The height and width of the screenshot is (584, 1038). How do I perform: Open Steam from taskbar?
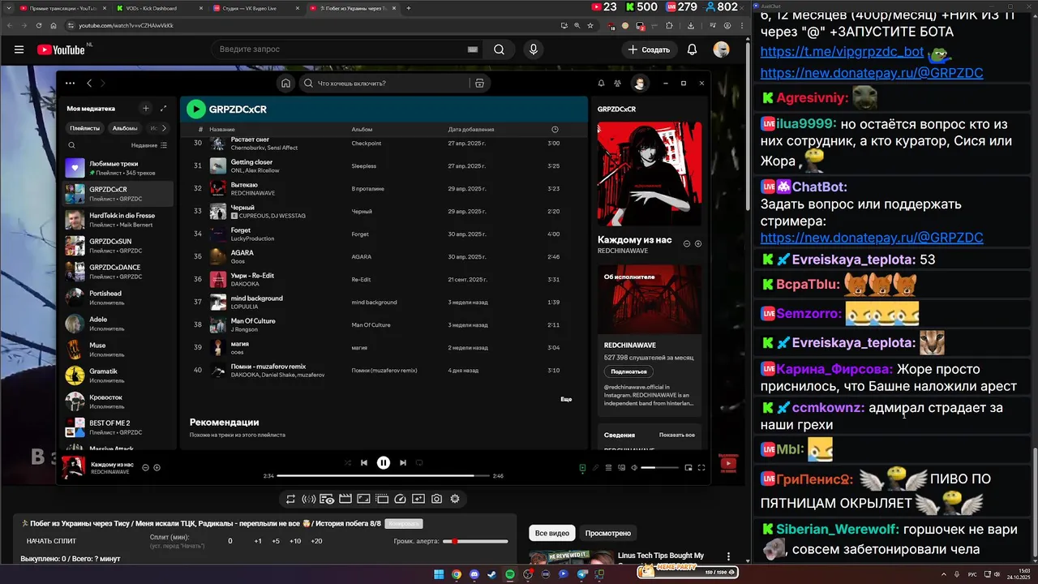coord(492,574)
